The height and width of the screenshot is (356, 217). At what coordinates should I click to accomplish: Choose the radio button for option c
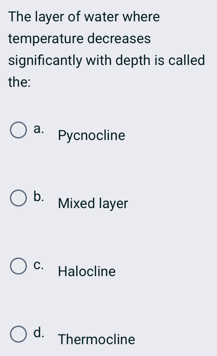pyautogui.click(x=18, y=267)
